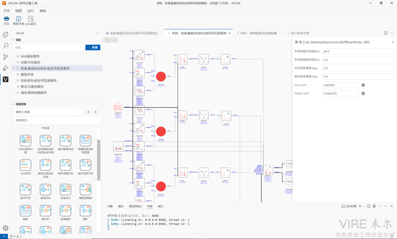Edit the 天线阵面方位指向 value field
Viewport: 397px width, 239px height.
tap(358, 51)
